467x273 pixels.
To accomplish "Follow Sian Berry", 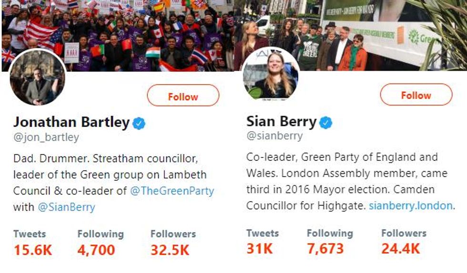I will pos(416,95).
